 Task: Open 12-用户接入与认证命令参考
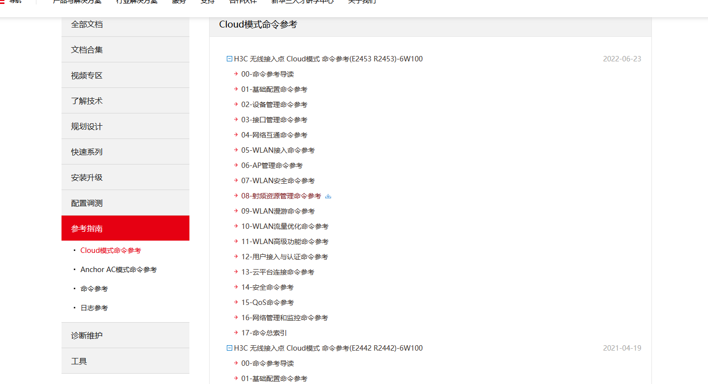pos(284,257)
